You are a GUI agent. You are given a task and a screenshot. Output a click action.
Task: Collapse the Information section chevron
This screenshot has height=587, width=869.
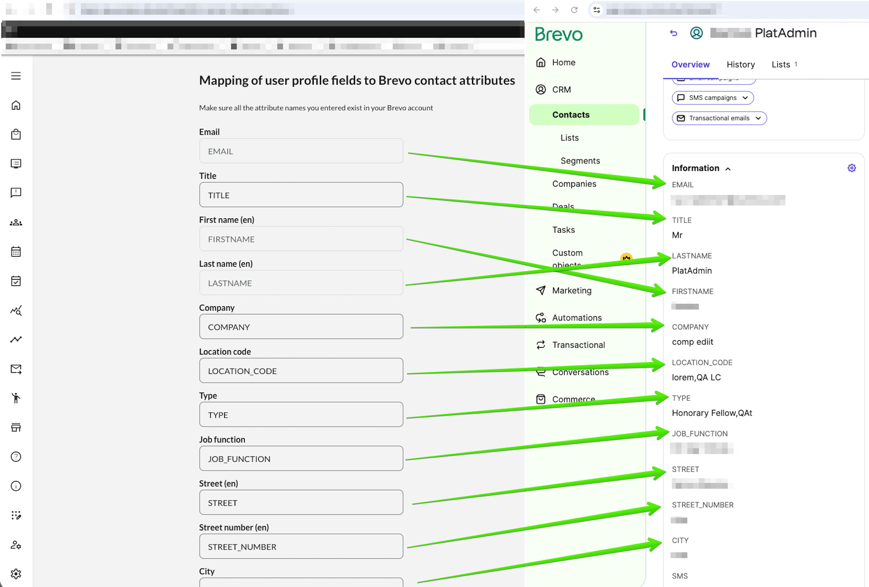[728, 168]
